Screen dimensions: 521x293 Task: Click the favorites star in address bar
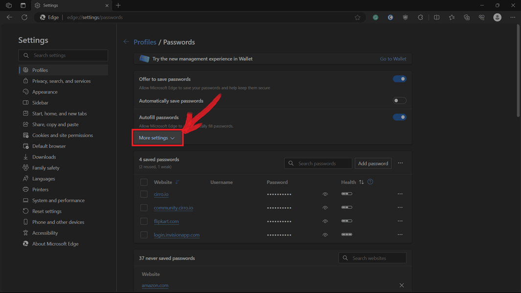(357, 18)
